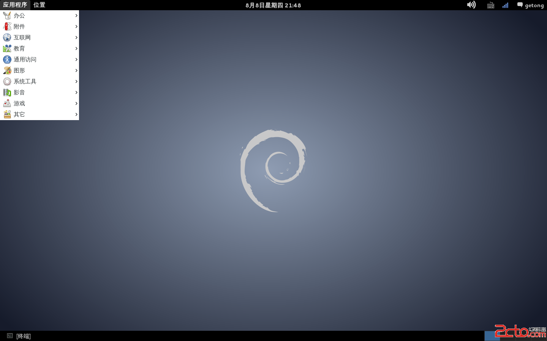Click the 游戏 games icon
The width and height of the screenshot is (547, 341).
[7, 103]
